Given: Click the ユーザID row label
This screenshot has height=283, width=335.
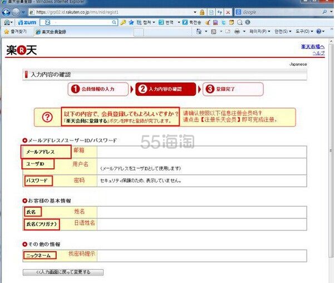Looking at the screenshot, I should [x=35, y=164].
